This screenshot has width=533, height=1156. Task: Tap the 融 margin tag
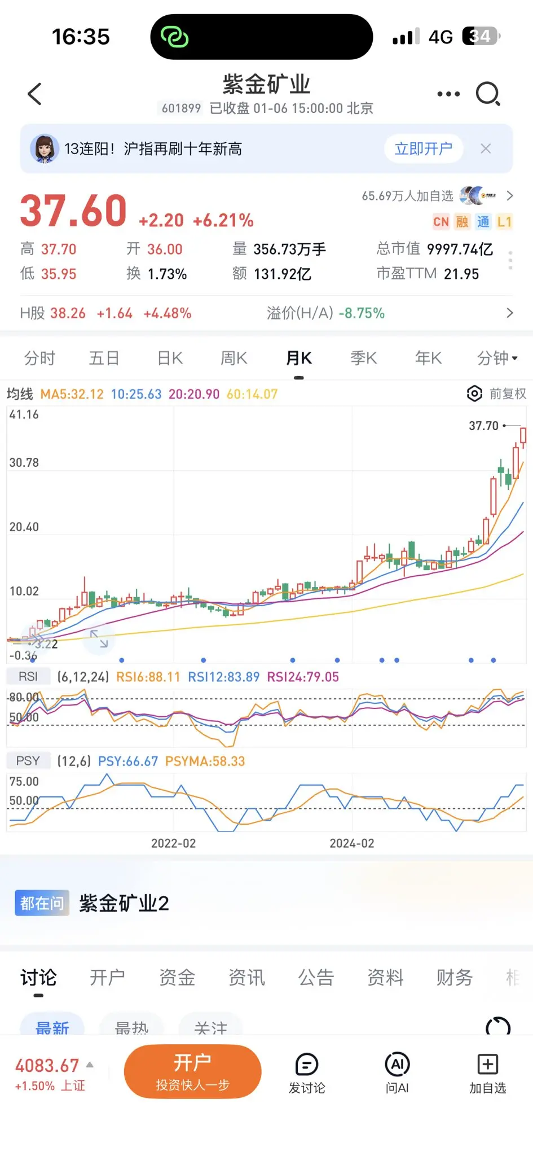(462, 222)
